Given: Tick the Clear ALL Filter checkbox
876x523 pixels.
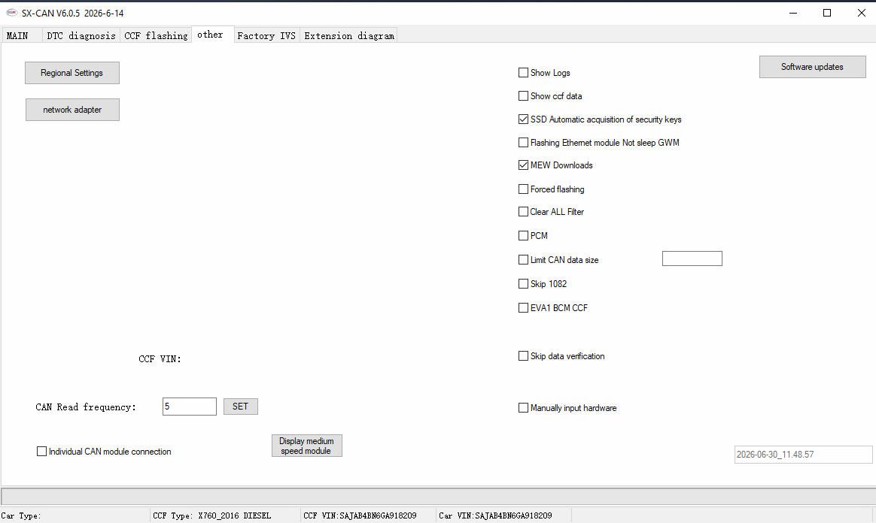Looking at the screenshot, I should click(x=524, y=212).
